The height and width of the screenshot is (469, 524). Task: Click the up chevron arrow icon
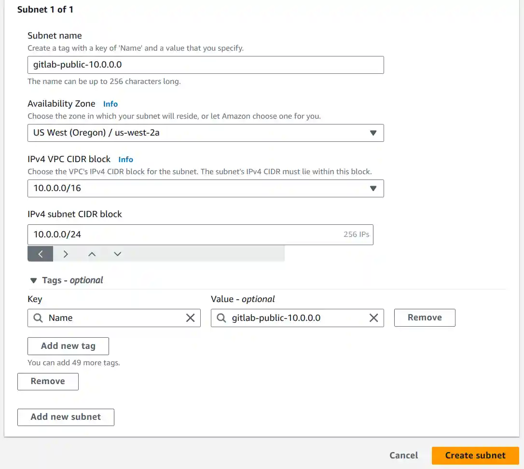click(92, 253)
